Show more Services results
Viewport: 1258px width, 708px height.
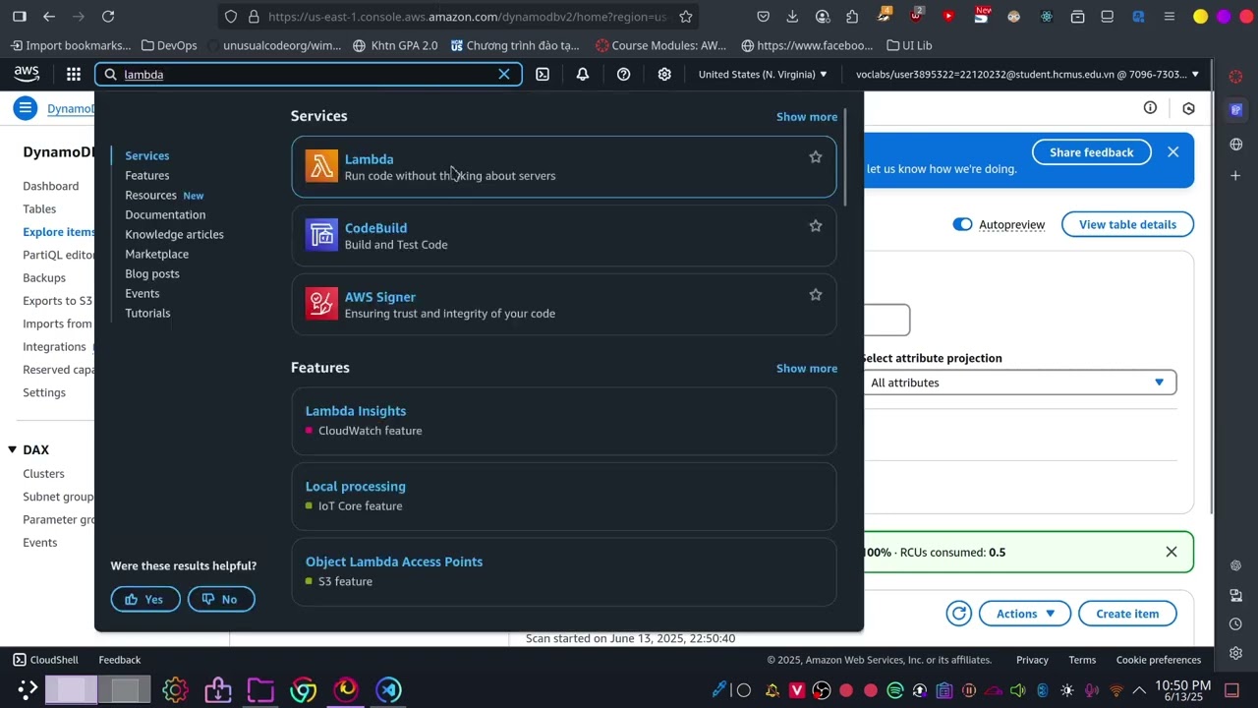(807, 116)
